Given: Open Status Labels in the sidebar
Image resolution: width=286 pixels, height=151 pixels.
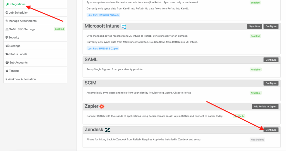Looking at the screenshot, I should click(x=35, y=54).
